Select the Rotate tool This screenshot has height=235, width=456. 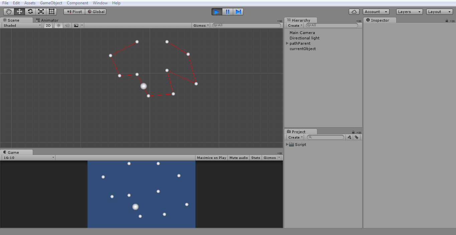point(30,11)
